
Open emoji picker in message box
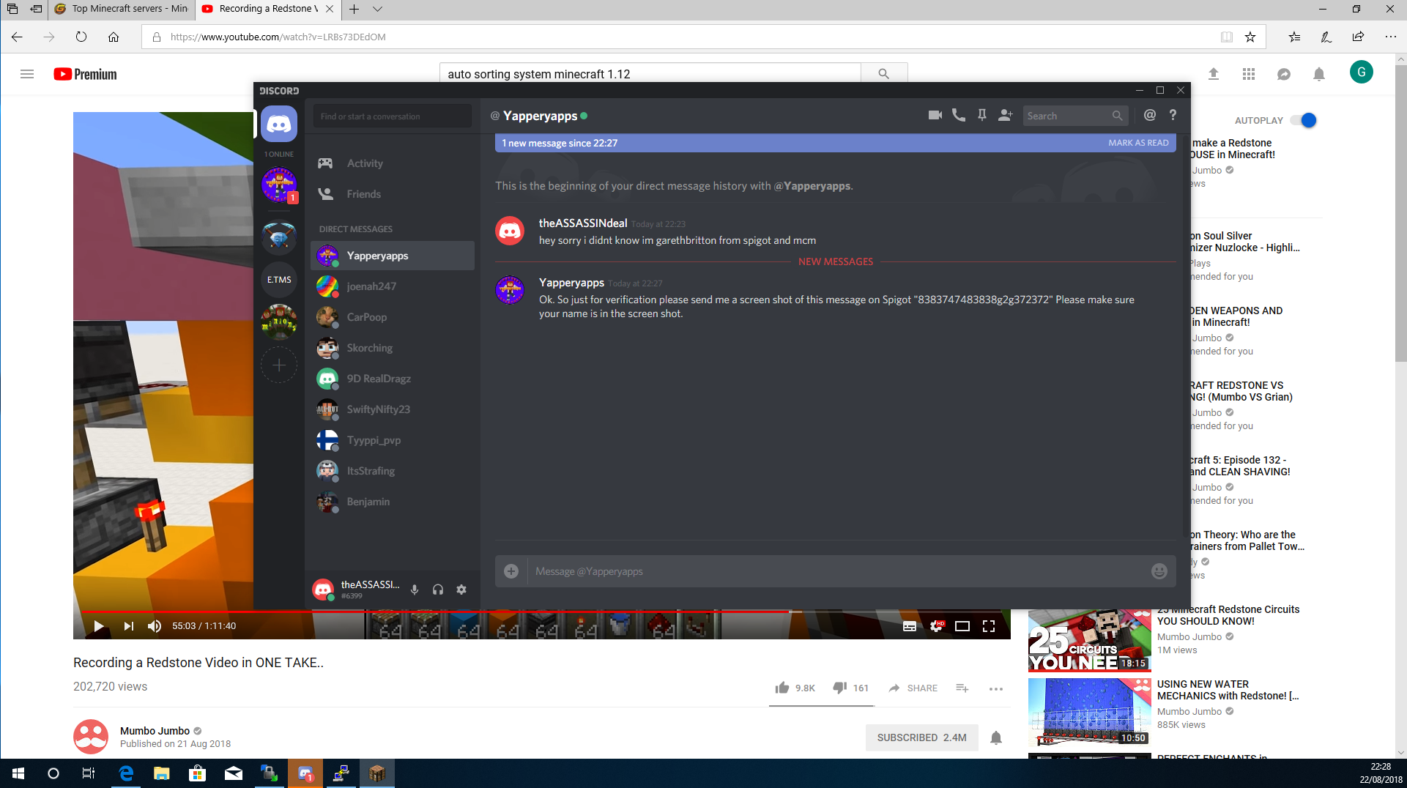1159,571
